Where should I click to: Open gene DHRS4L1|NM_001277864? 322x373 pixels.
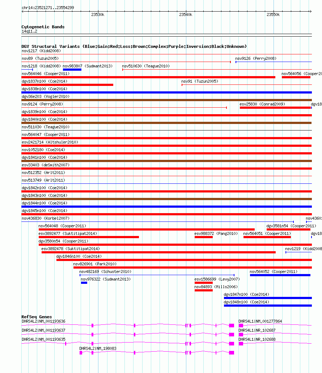click(x=260, y=322)
